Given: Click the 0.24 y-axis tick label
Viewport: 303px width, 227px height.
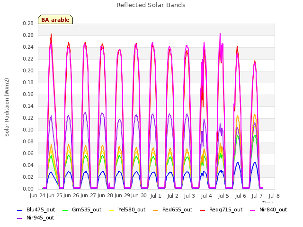Looking at the screenshot, I should pyautogui.click(x=28, y=47).
